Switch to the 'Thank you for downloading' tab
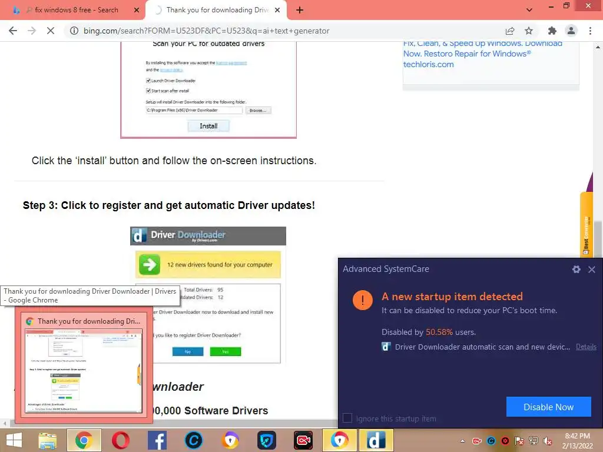Screen dimensions: 603x452 click(216, 10)
